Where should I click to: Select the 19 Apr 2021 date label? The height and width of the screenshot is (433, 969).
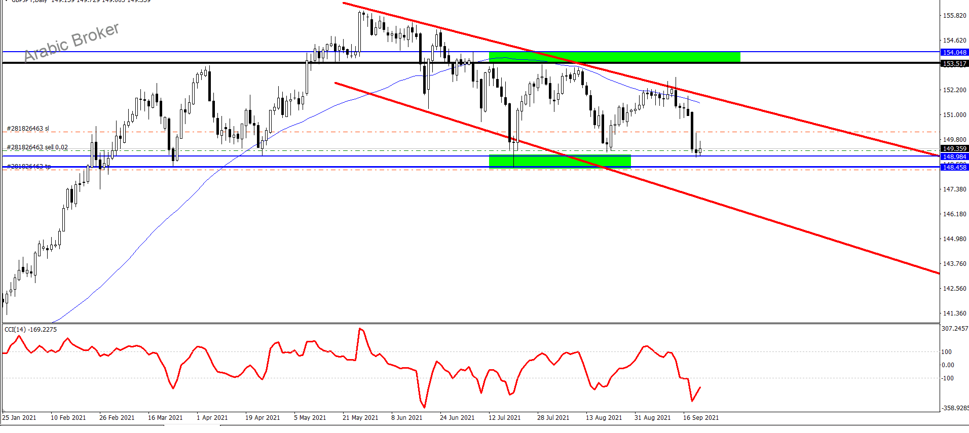263,418
